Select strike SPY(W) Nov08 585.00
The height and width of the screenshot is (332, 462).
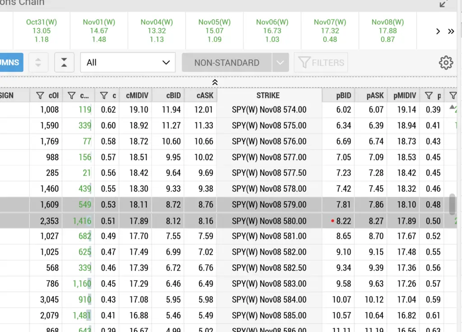[269, 316]
